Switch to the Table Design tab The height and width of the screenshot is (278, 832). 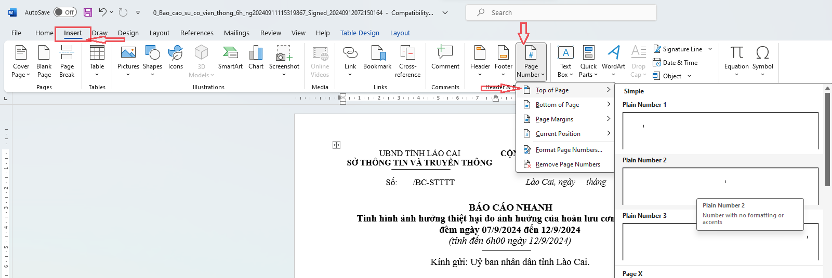360,33
